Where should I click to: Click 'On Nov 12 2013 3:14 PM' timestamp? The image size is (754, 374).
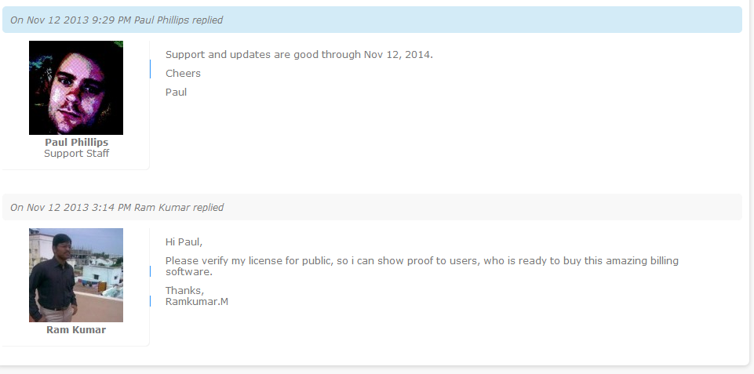[x=71, y=207]
